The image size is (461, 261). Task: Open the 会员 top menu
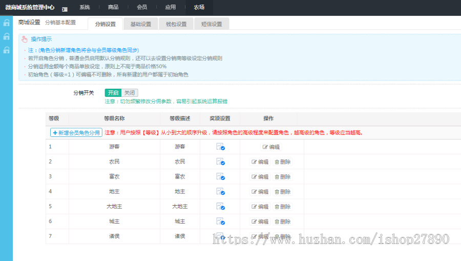142,7
